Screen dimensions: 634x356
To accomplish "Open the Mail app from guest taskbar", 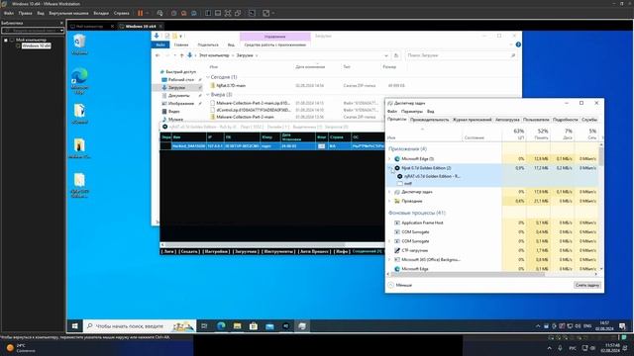I will (x=269, y=326).
